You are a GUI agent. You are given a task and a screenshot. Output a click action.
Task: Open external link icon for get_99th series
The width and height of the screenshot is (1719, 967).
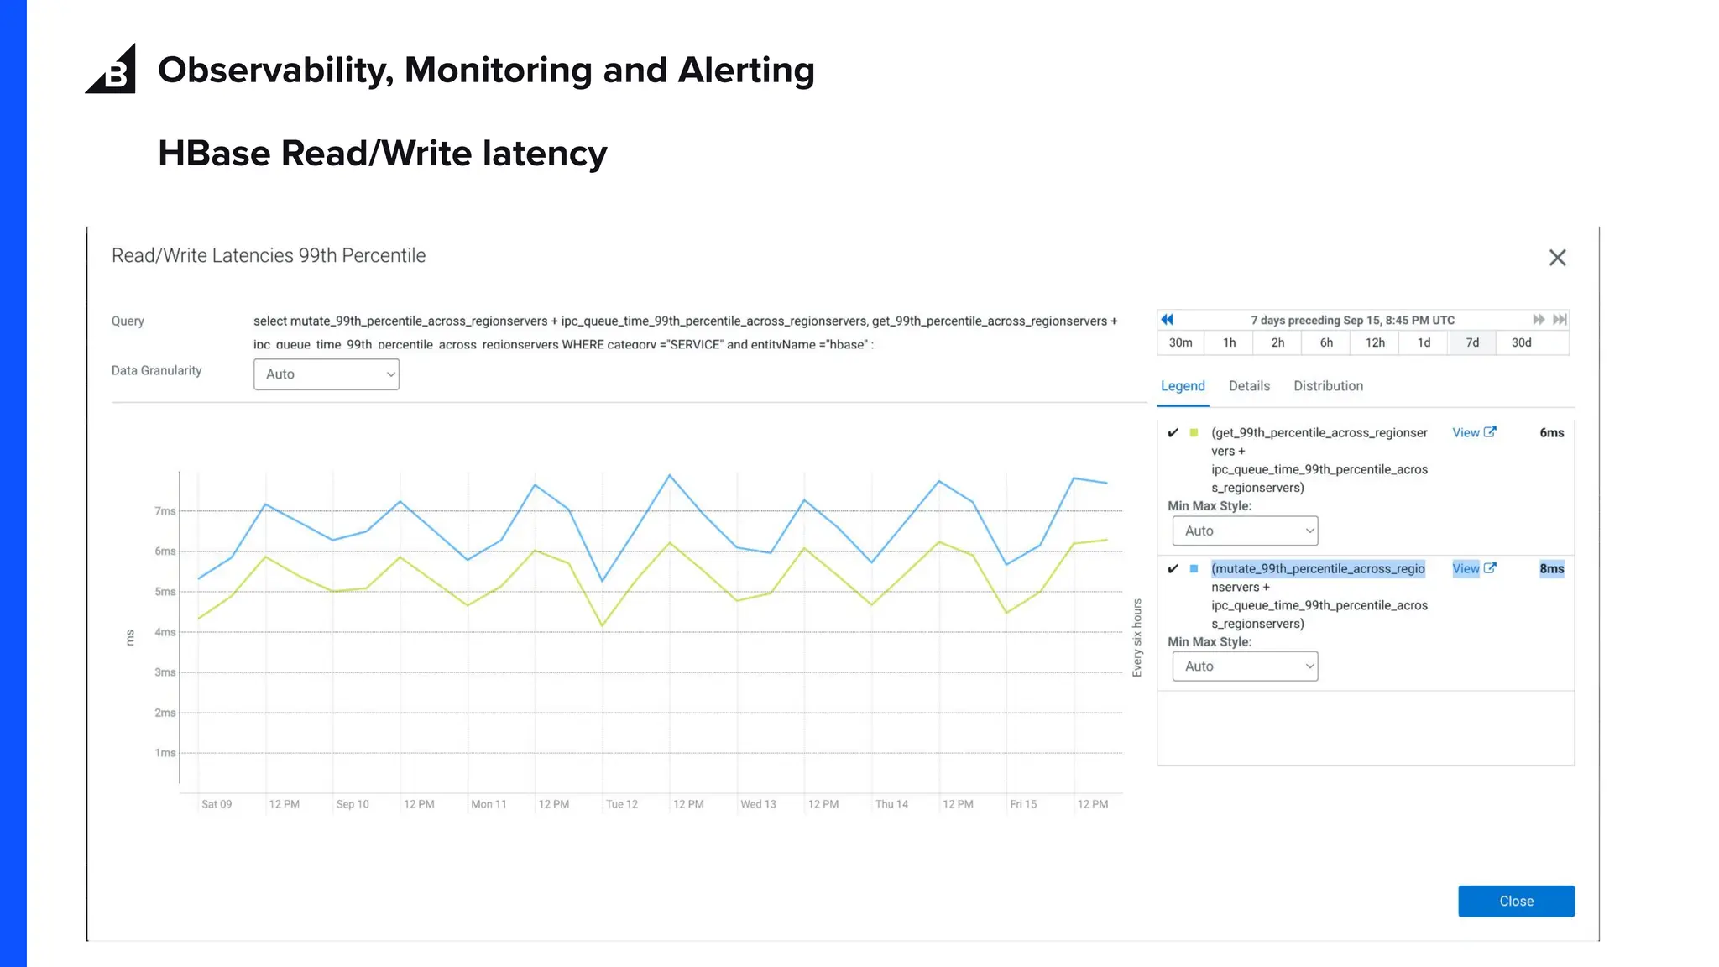(1490, 432)
